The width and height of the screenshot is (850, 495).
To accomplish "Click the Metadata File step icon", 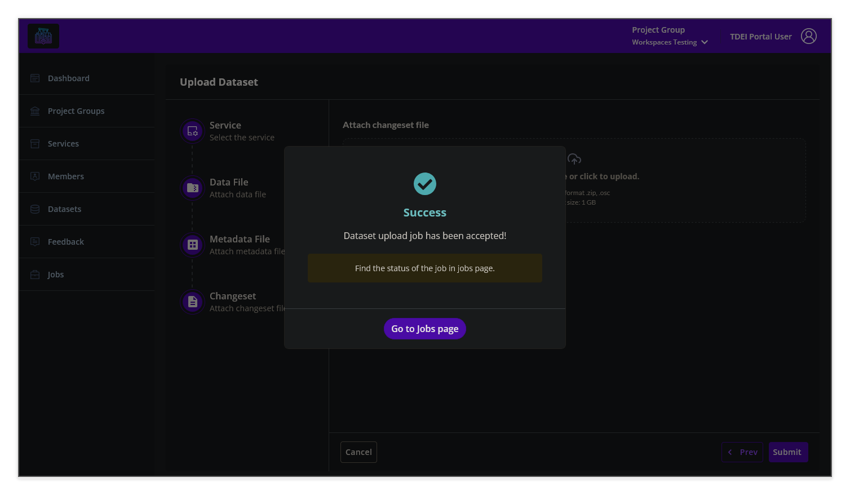I will click(192, 245).
